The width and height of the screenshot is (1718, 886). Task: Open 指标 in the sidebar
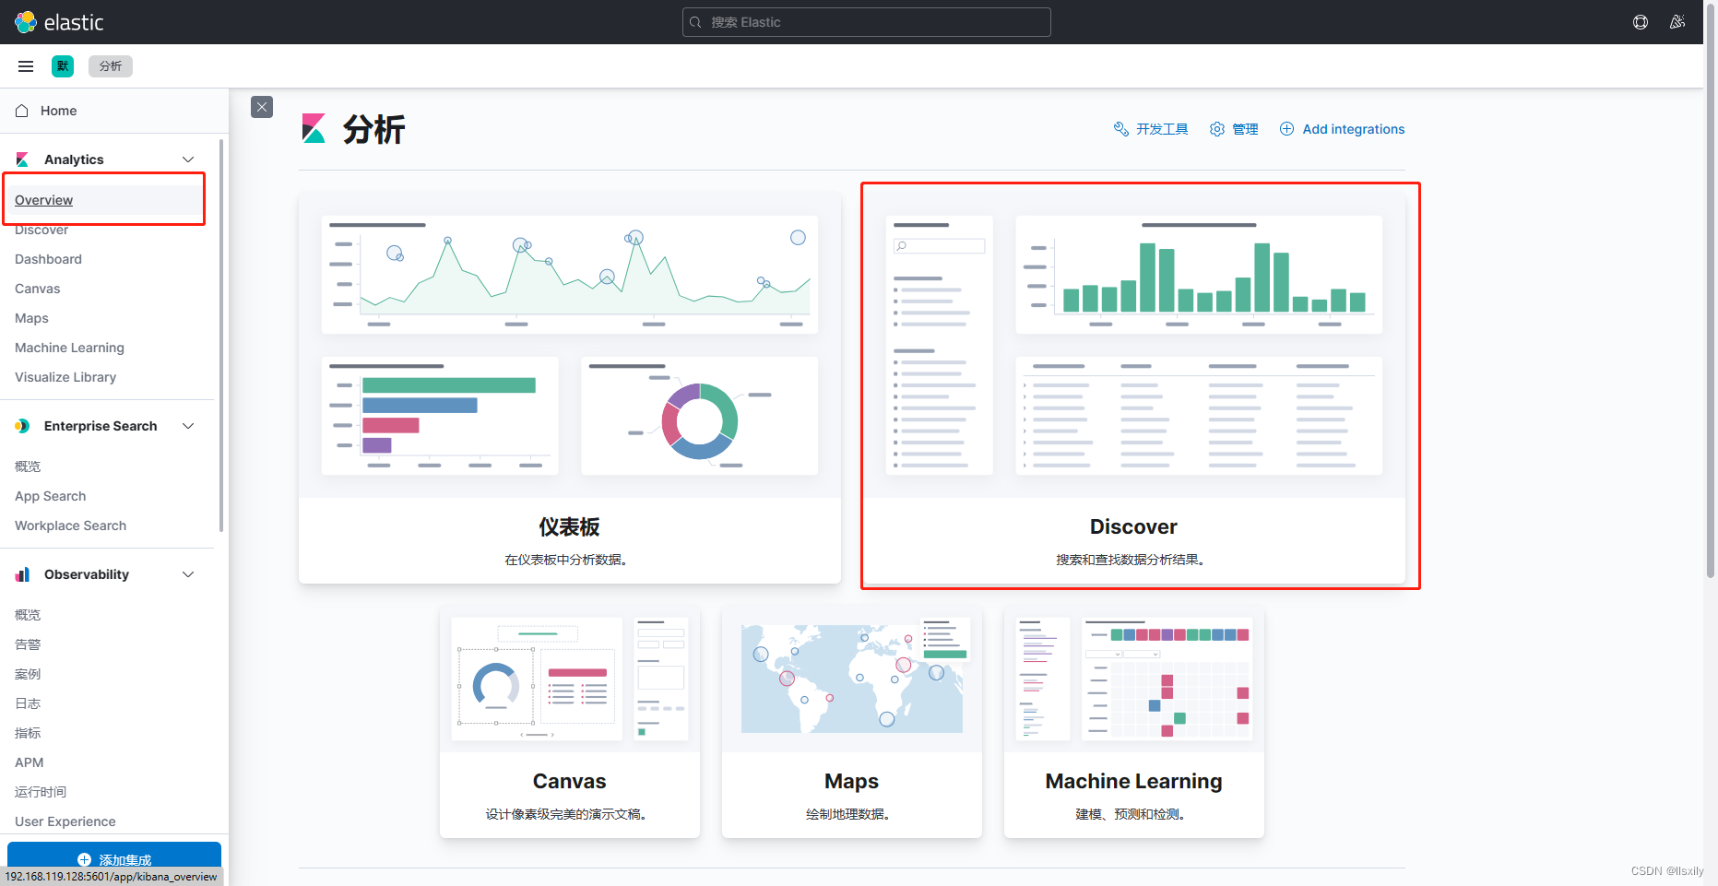point(28,733)
